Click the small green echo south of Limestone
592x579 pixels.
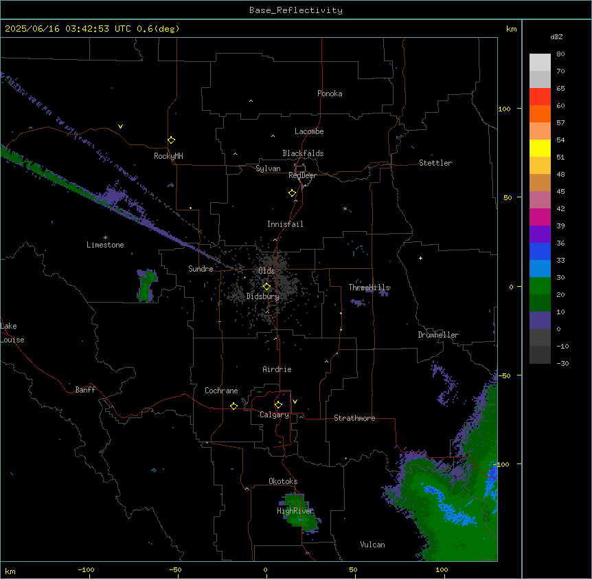(147, 285)
